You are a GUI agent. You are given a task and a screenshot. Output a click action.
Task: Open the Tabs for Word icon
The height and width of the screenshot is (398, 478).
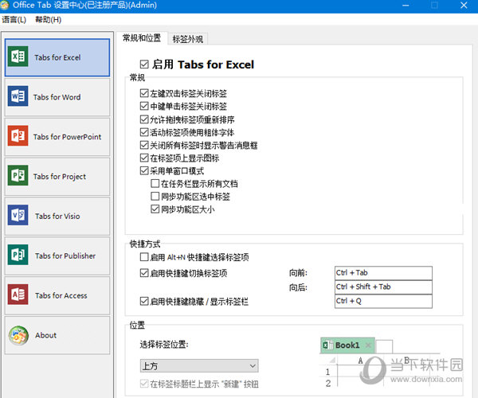point(18,97)
